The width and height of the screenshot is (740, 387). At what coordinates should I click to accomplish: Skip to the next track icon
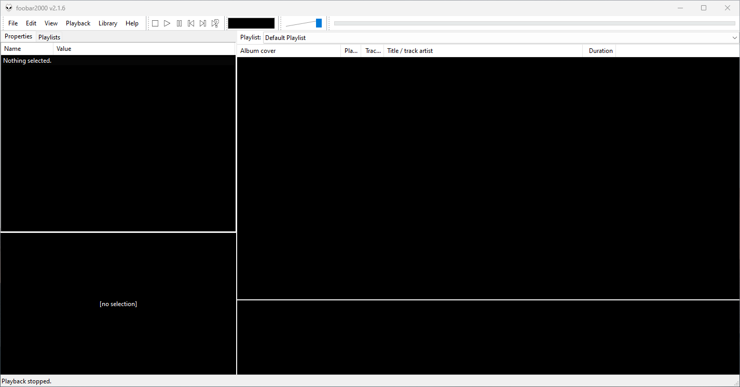pyautogui.click(x=203, y=23)
